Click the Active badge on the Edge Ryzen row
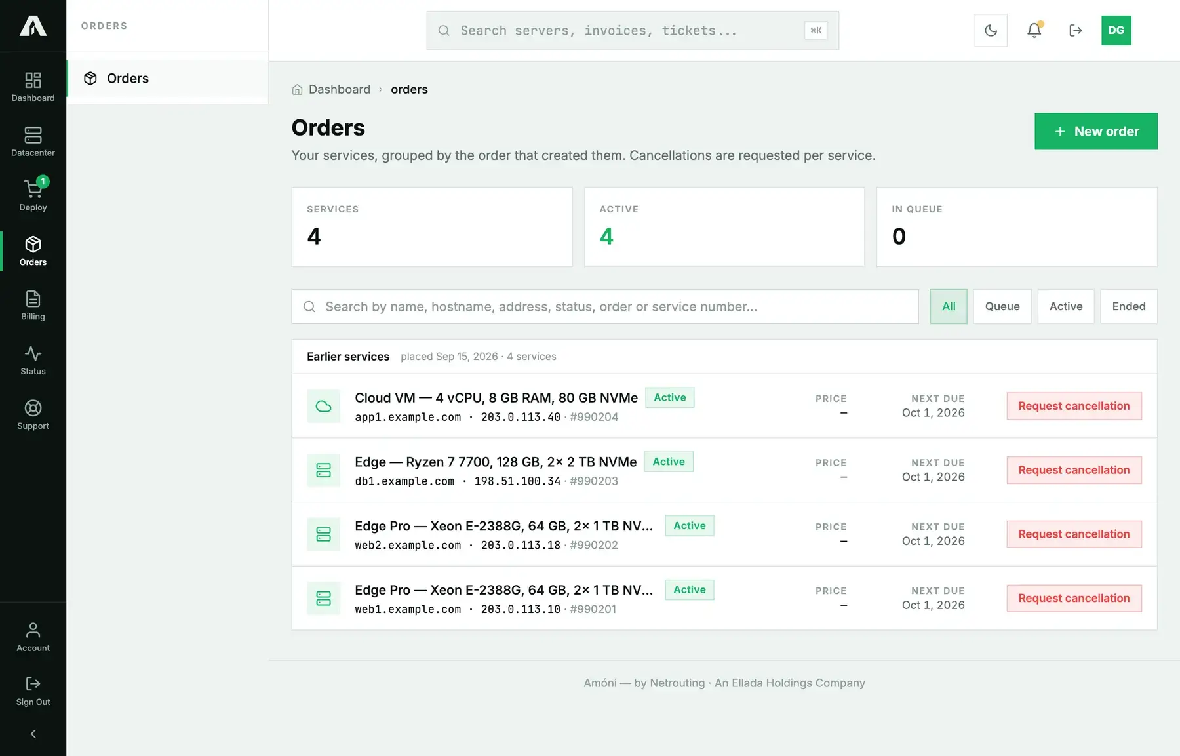1180x756 pixels. 668,462
